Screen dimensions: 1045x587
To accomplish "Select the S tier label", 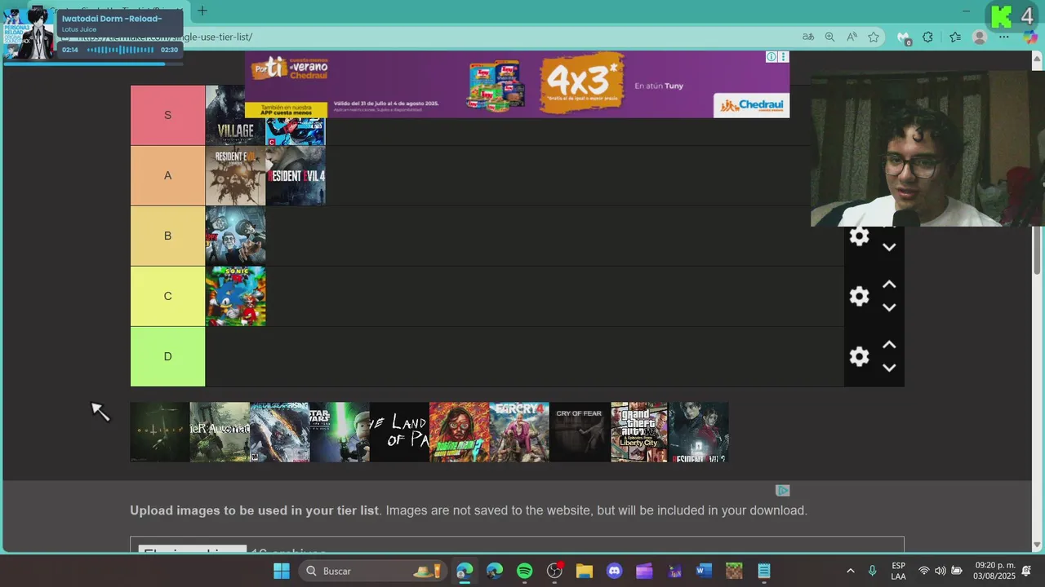I will 167,115.
